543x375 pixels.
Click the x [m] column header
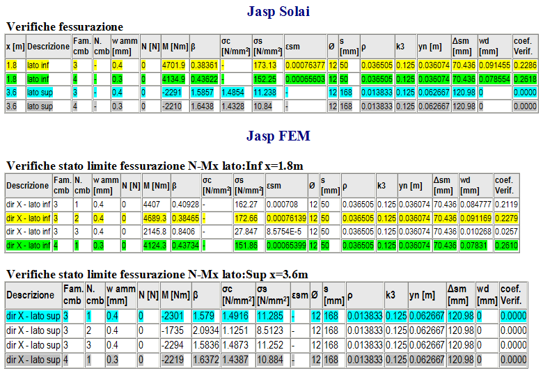[x=15, y=47]
